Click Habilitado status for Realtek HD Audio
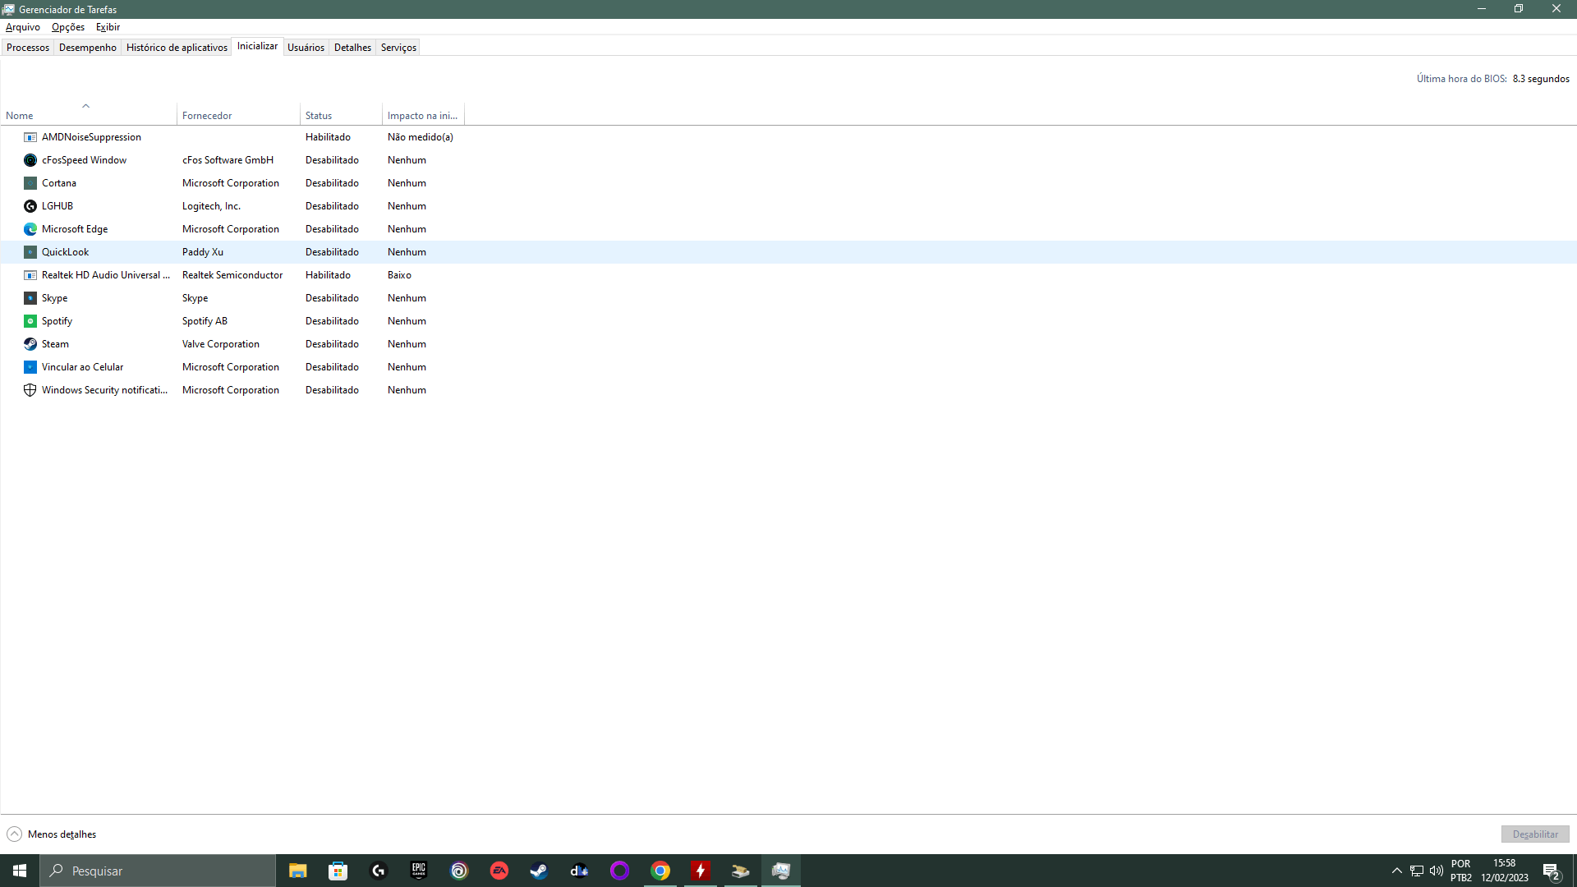The height and width of the screenshot is (887, 1577). pyautogui.click(x=328, y=275)
